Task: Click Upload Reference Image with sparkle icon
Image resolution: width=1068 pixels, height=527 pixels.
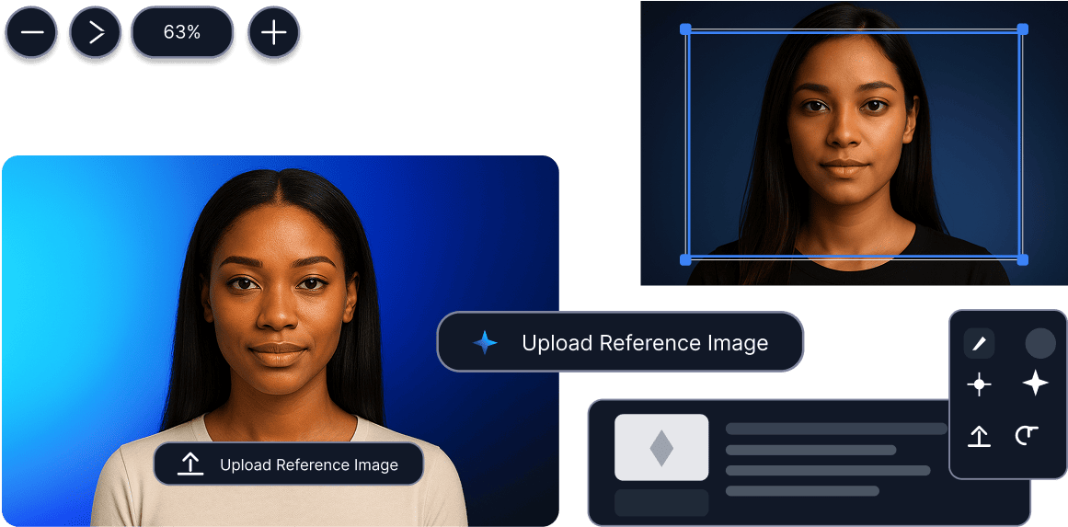Action: (x=620, y=343)
